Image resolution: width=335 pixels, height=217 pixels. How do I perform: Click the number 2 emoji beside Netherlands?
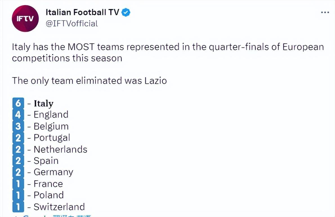tap(18, 149)
